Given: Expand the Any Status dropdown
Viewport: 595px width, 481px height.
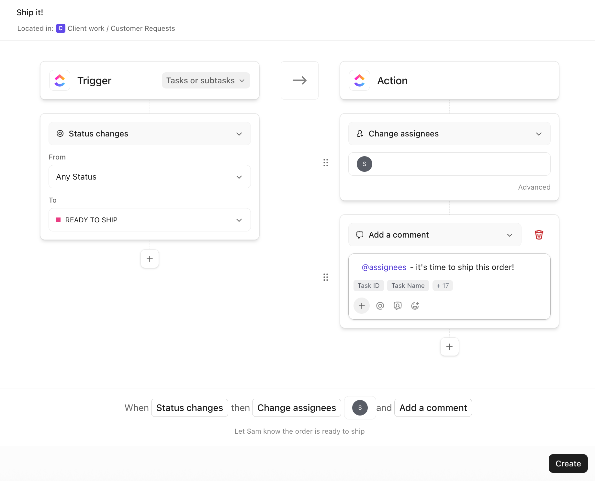Looking at the screenshot, I should (239, 177).
